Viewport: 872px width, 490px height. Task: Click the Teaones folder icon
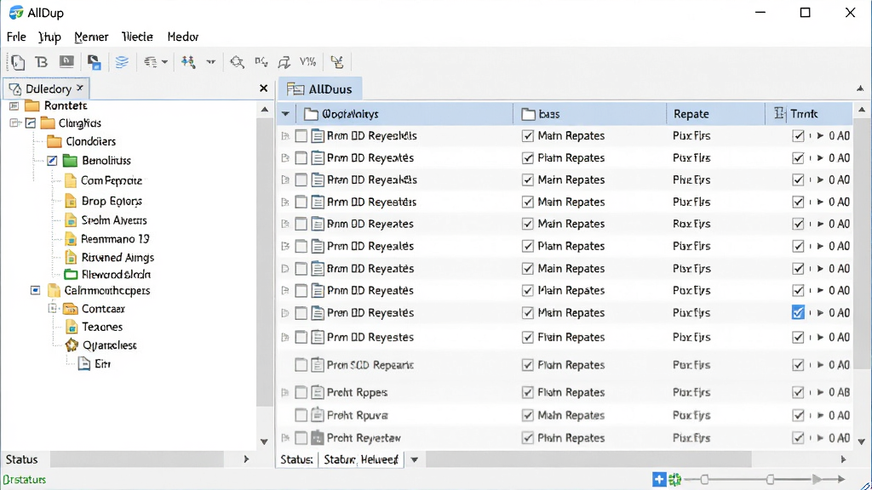point(72,327)
